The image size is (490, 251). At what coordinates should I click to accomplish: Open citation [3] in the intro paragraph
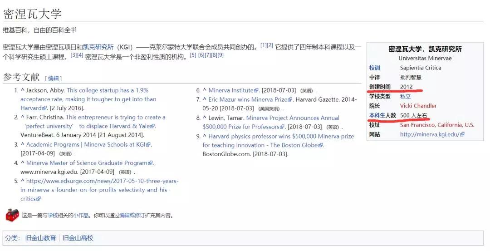[x=73, y=55]
